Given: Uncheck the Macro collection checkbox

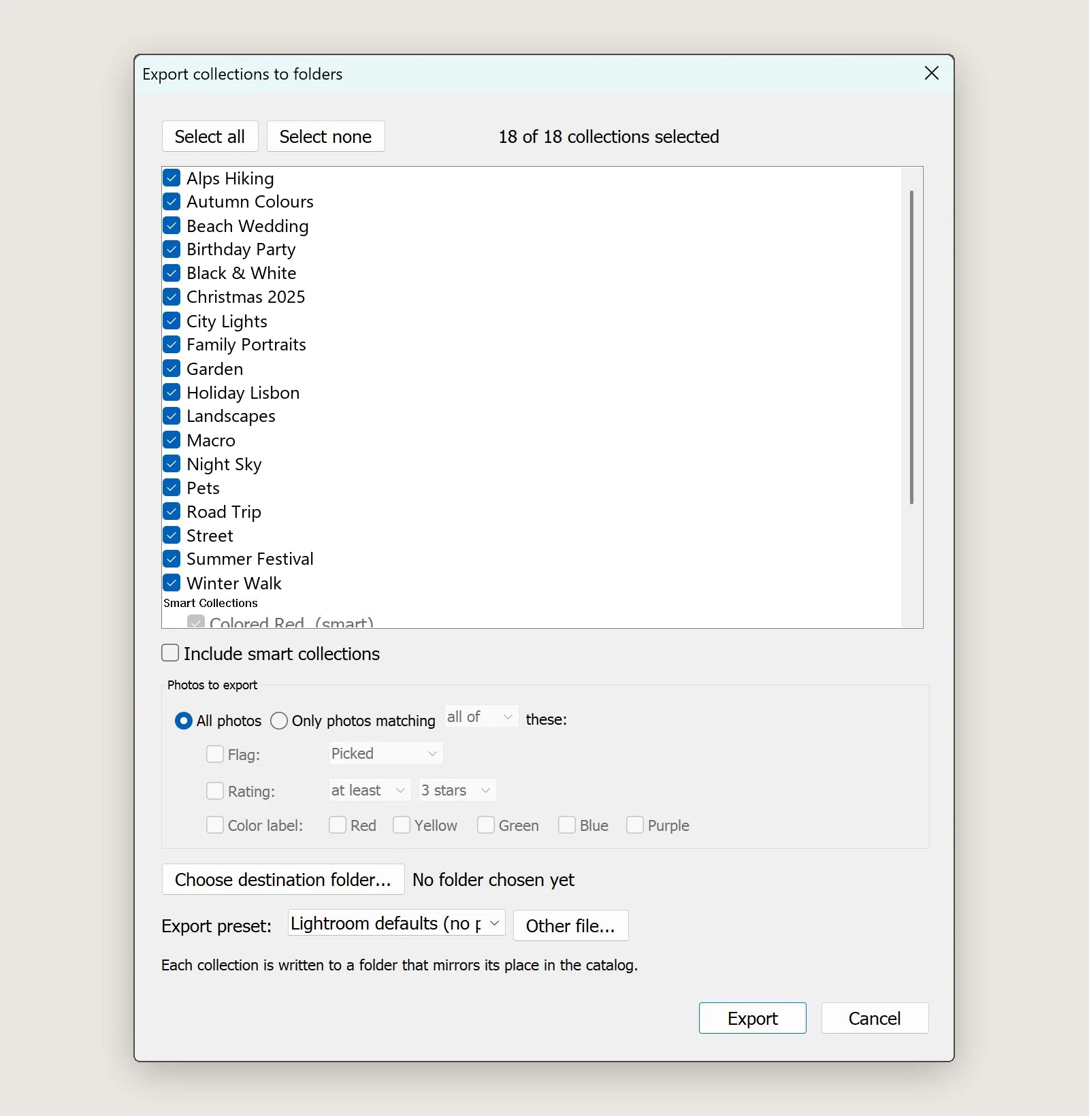Looking at the screenshot, I should 172,440.
